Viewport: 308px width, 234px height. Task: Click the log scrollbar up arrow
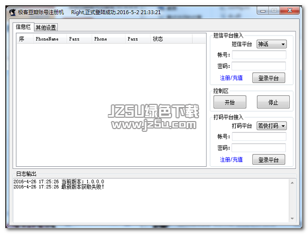coord(292,183)
